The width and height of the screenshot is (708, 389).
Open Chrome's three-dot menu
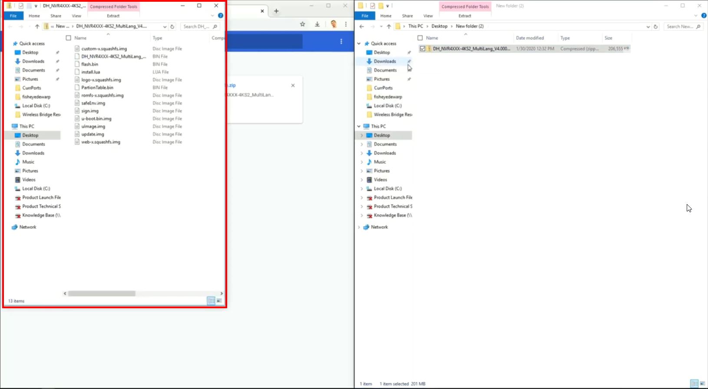pos(346,24)
